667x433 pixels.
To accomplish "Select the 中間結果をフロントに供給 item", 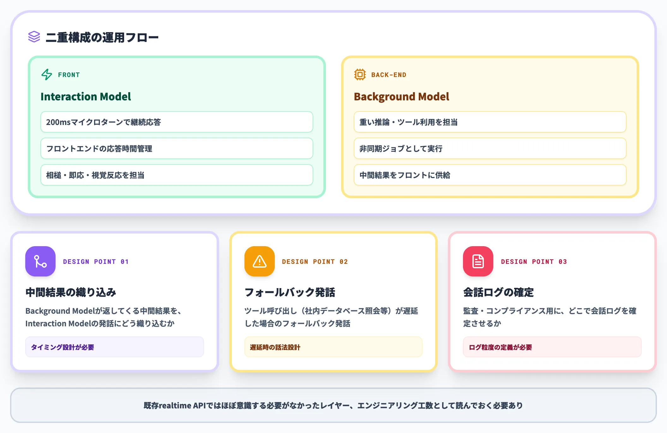I will click(x=490, y=175).
